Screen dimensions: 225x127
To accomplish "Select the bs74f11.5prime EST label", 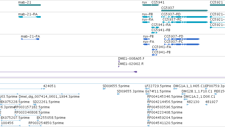I will point(158,91).
